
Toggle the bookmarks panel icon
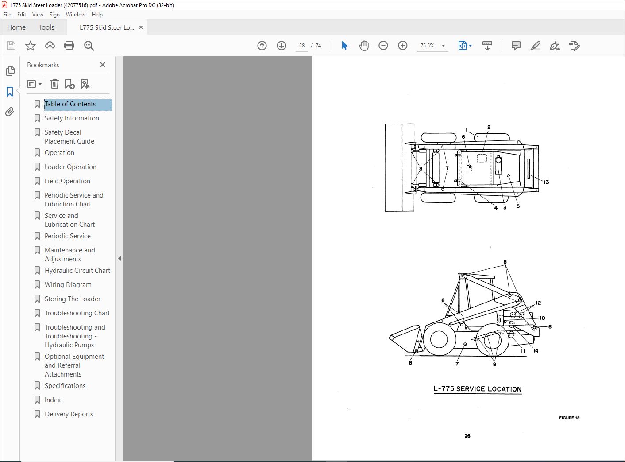click(10, 92)
